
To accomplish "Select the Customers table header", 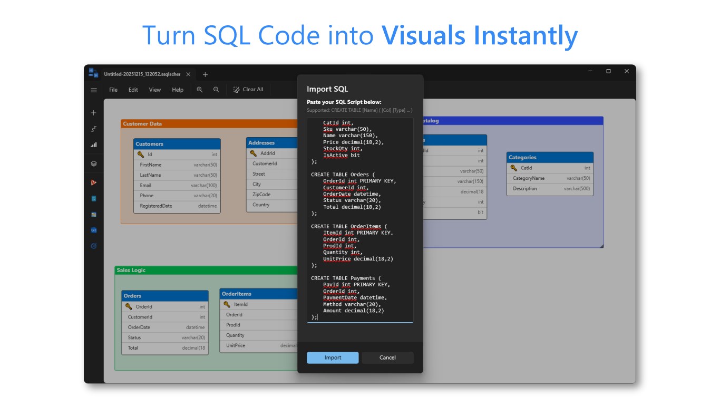I will click(x=177, y=143).
